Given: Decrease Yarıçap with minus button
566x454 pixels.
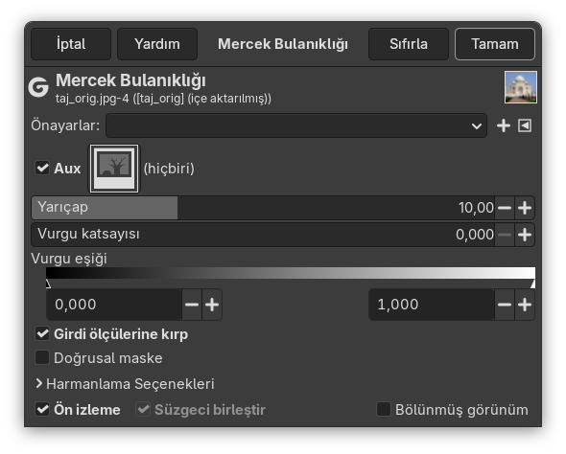Looking at the screenshot, I should [x=505, y=208].
